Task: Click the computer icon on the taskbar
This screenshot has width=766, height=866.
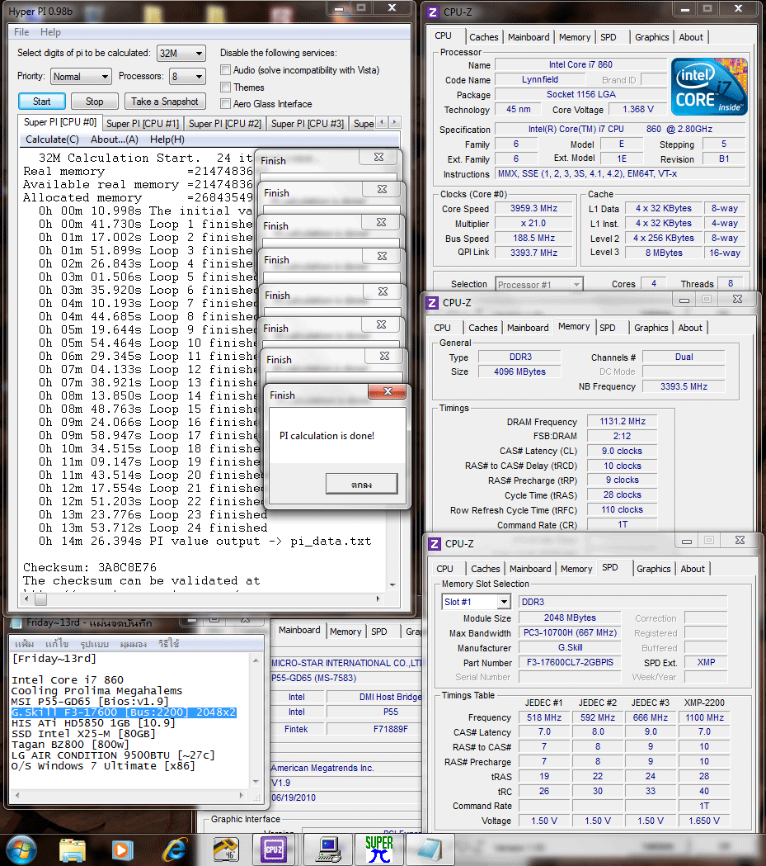Action: pos(329,850)
